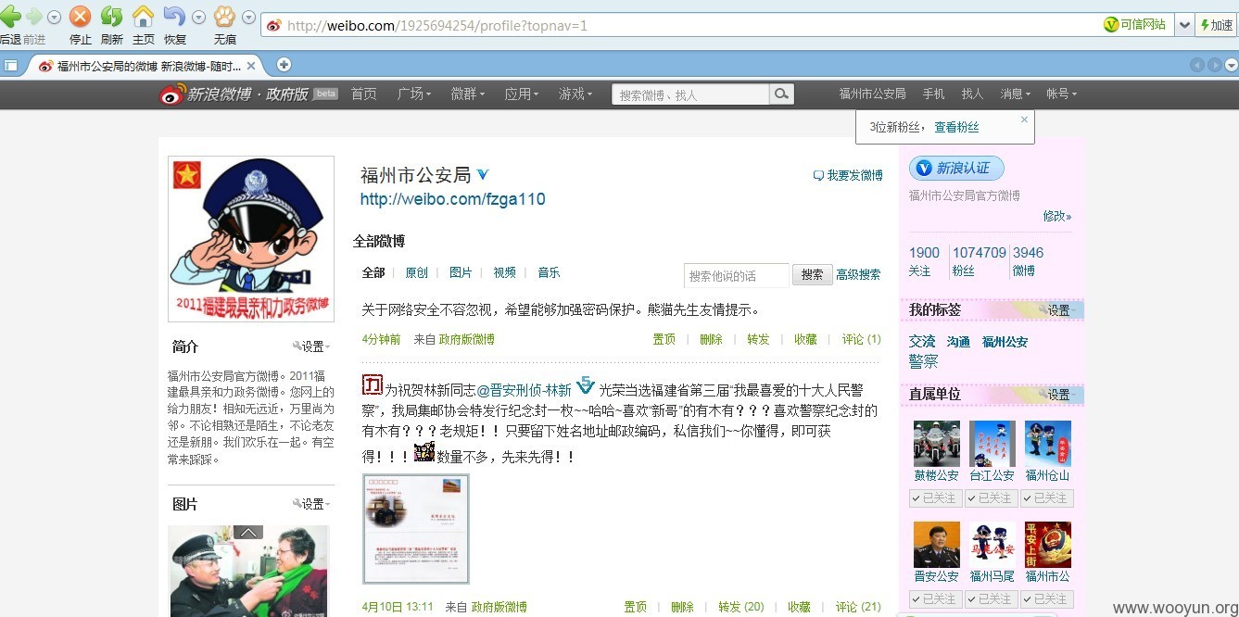Click the police cartoon profile avatar
1239x617 pixels.
(251, 239)
